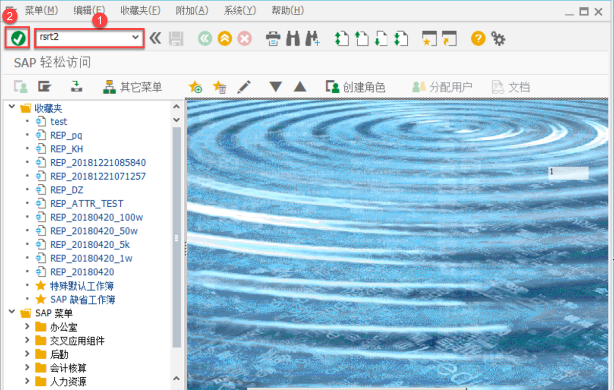Viewport: 614px width, 390px height.
Task: Select the 特殊默认工作簿 favorite
Action: [x=82, y=286]
